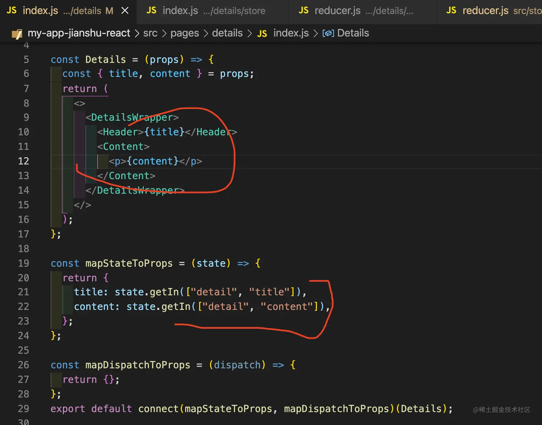Click the opening fragment <> tag
The height and width of the screenshot is (425, 542).
[80, 104]
